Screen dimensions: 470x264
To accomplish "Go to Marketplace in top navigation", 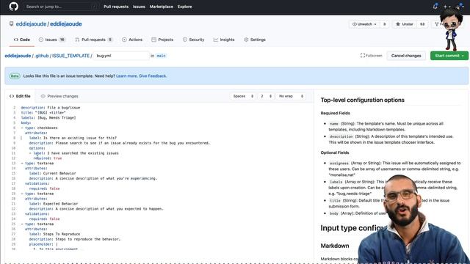I will tap(162, 7).
